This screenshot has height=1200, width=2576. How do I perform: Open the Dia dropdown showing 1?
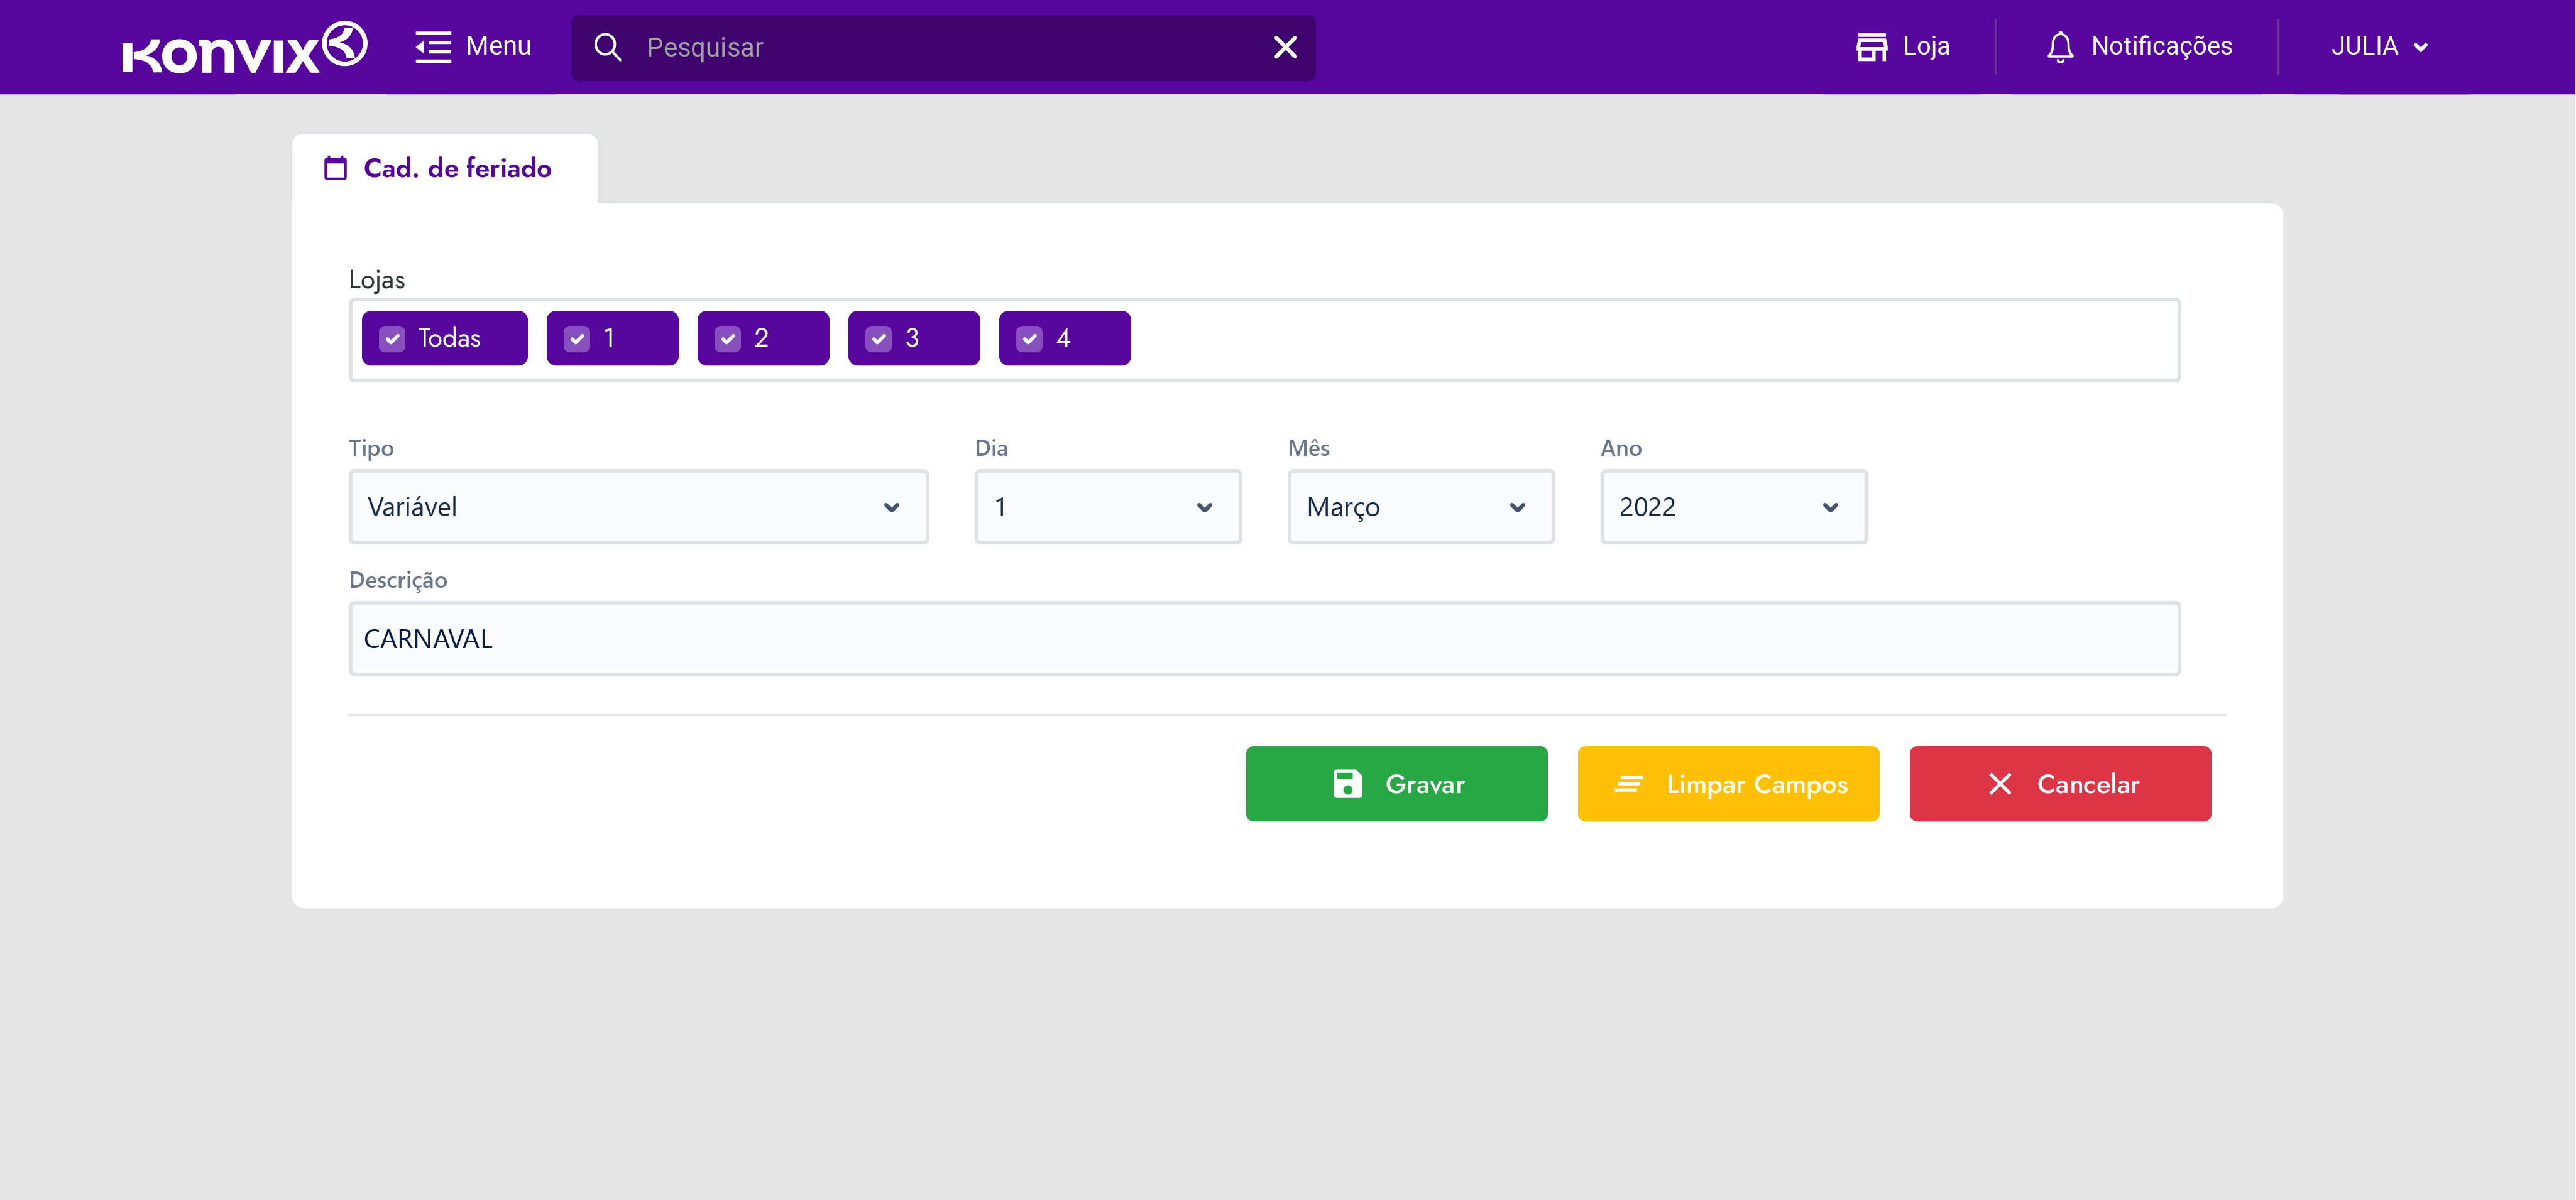pos(1107,507)
